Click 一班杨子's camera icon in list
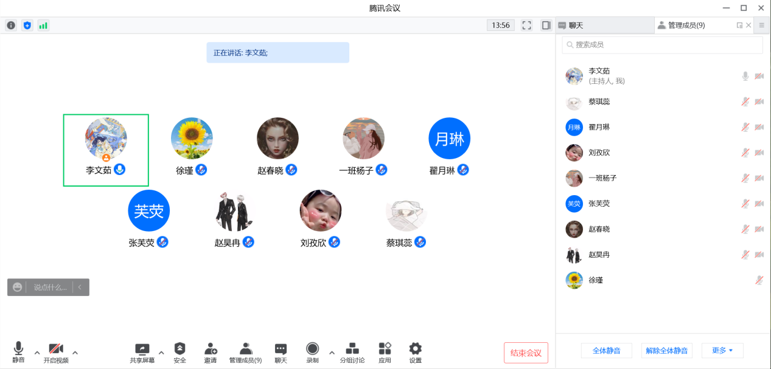The width and height of the screenshot is (771, 369). [759, 178]
